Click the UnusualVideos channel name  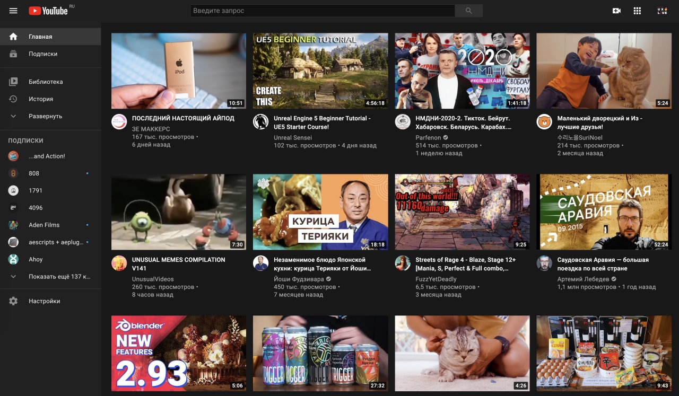[153, 279]
